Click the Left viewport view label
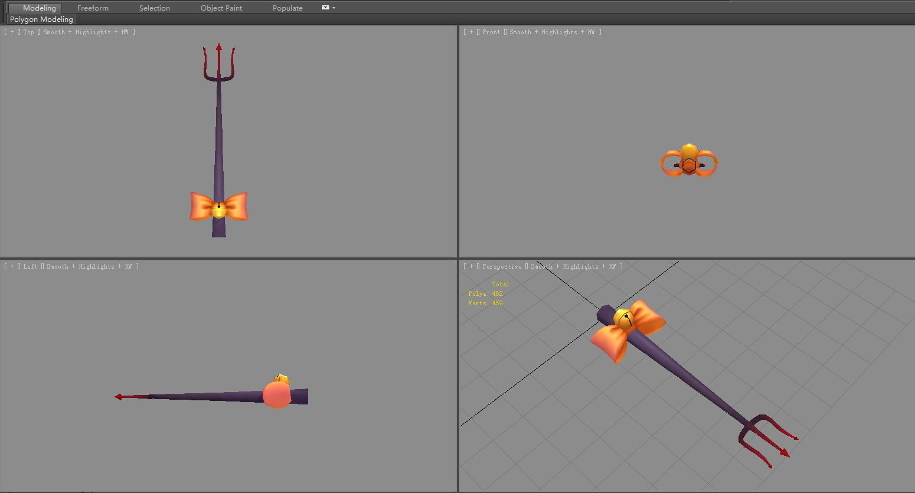Viewport: 915px width, 493px height. click(30, 267)
